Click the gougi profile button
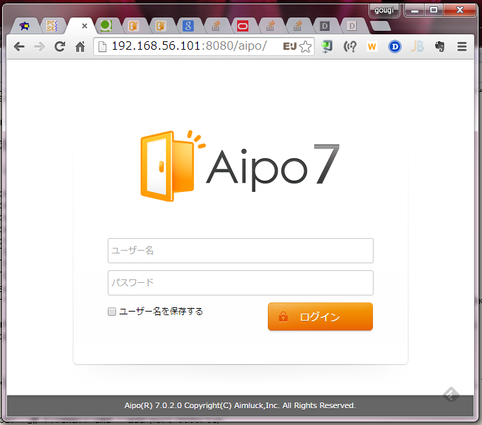 pyautogui.click(x=384, y=11)
